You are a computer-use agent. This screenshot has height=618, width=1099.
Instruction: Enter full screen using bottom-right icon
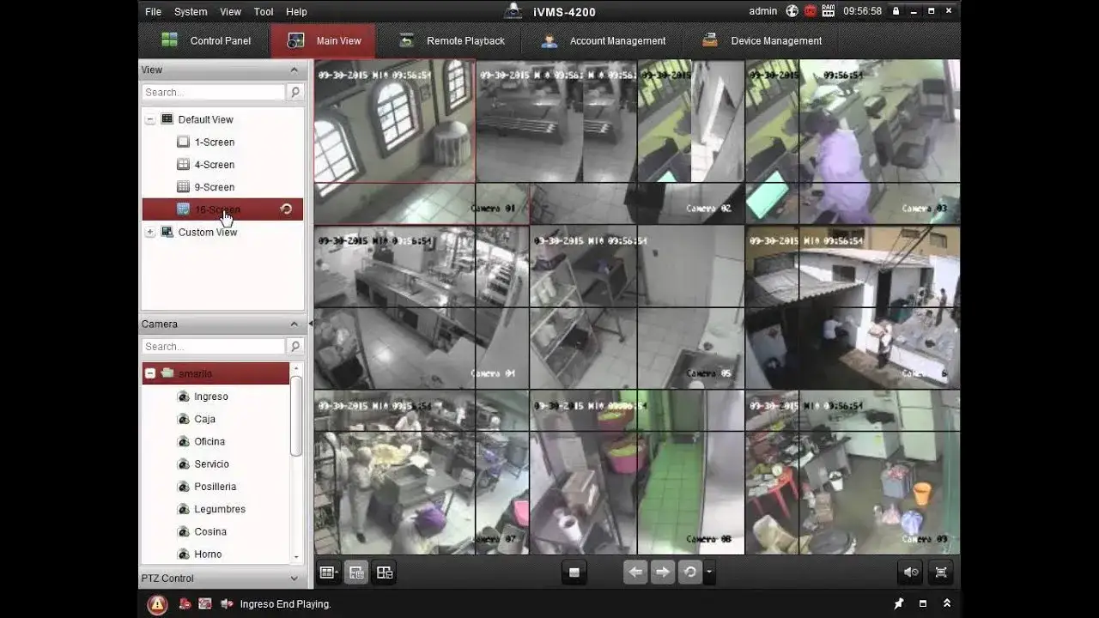pyautogui.click(x=942, y=573)
